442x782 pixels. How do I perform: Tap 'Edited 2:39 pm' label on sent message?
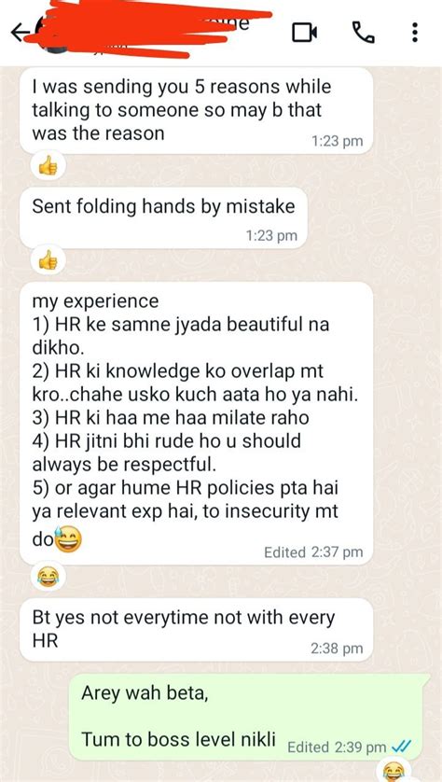[338, 747]
